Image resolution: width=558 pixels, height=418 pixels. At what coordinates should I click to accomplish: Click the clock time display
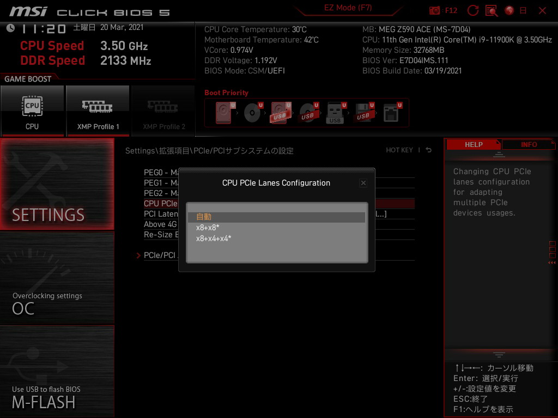click(44, 29)
